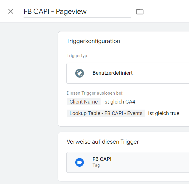Image resolution: width=189 pixels, height=184 pixels.
Task: Click the blue FB CAPI tag icon
Action: [x=79, y=162]
